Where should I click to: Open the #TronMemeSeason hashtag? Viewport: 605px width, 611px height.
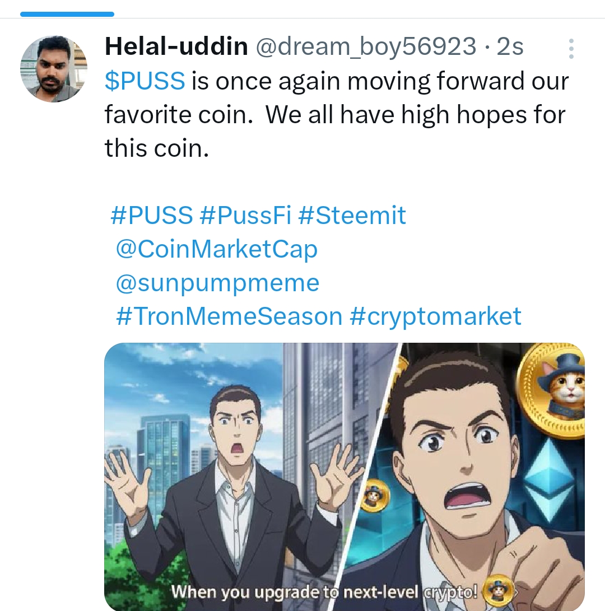click(x=229, y=316)
